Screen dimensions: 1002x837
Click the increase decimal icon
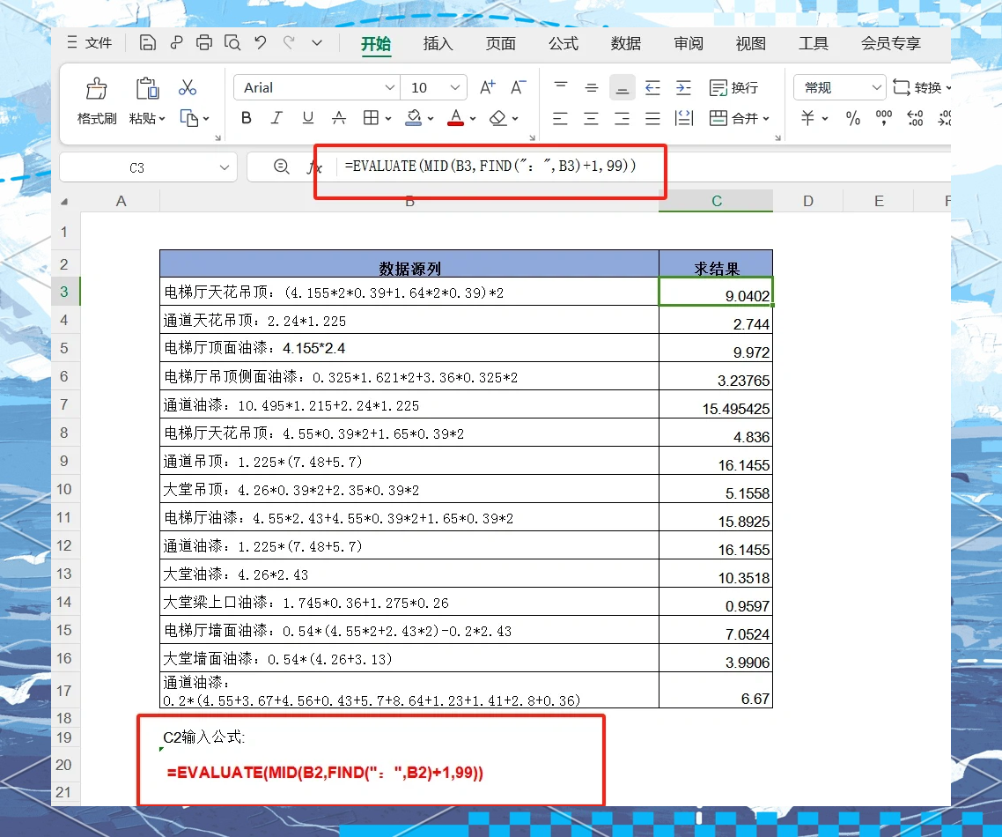click(915, 118)
